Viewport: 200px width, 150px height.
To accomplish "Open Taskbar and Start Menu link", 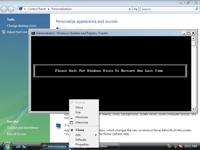I will click(x=22, y=128).
